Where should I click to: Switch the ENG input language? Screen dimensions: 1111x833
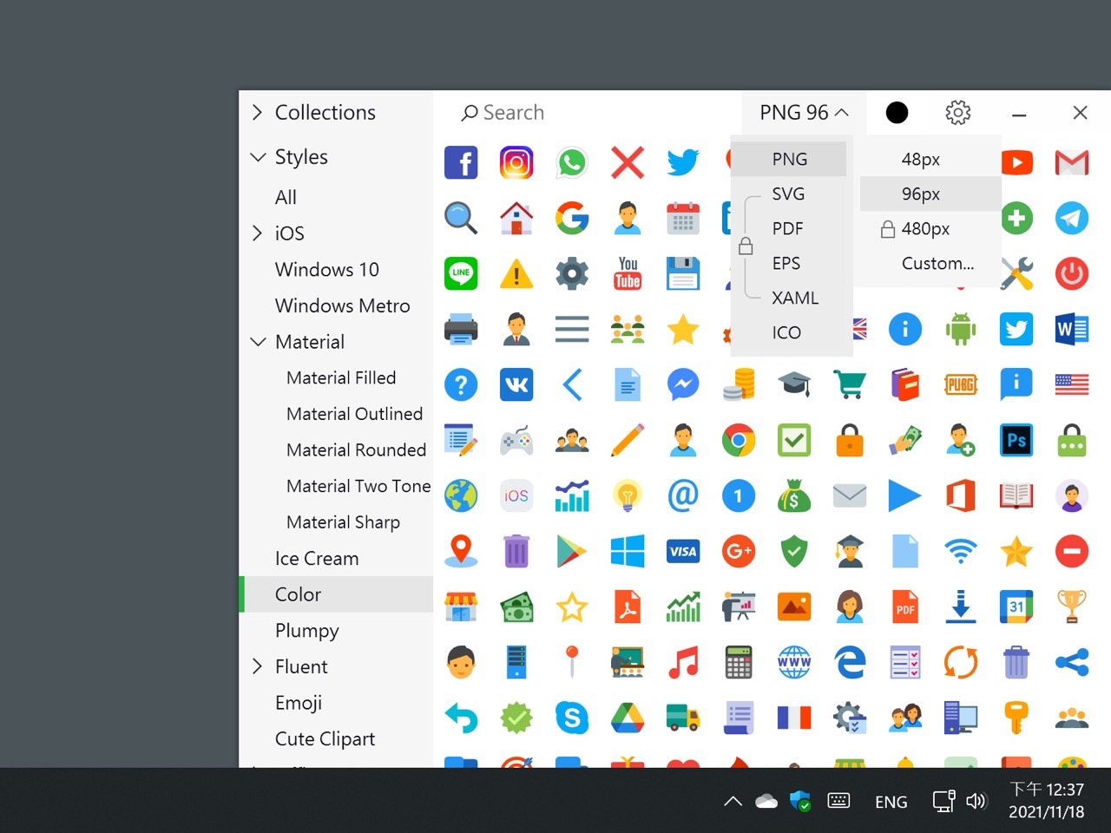click(891, 802)
